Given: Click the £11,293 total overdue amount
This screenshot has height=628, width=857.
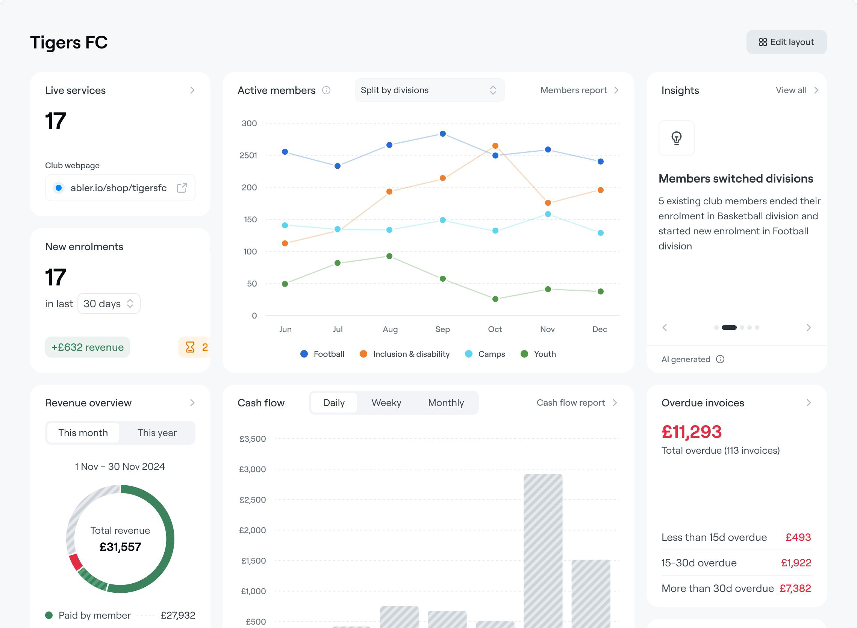Looking at the screenshot, I should tap(692, 432).
